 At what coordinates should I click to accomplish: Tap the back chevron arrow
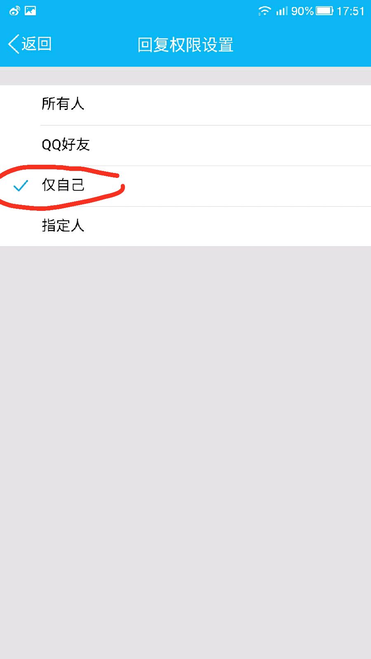pyautogui.click(x=14, y=44)
